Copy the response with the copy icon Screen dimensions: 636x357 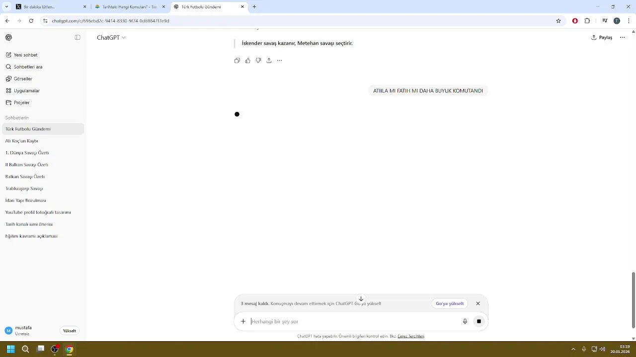point(237,60)
